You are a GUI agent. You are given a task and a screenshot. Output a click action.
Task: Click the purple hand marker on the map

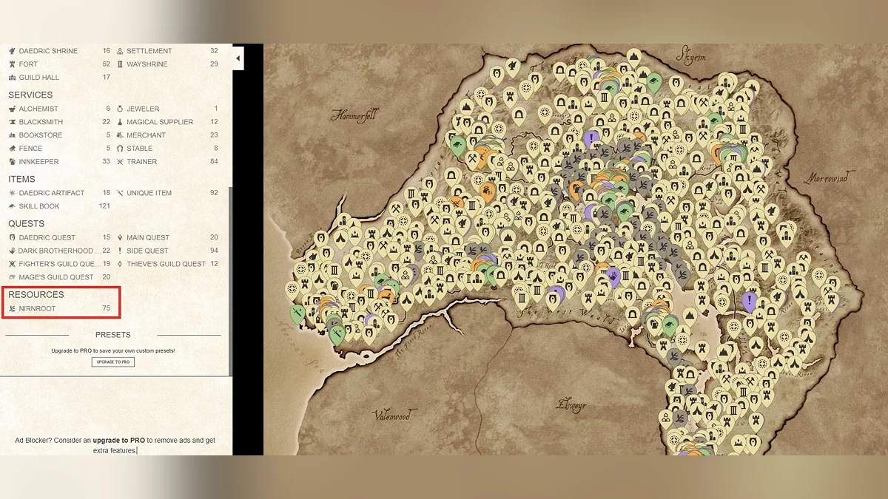[x=613, y=277]
